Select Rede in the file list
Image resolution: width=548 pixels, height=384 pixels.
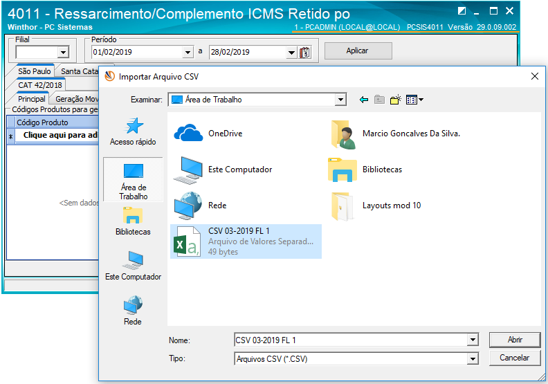[200, 205]
